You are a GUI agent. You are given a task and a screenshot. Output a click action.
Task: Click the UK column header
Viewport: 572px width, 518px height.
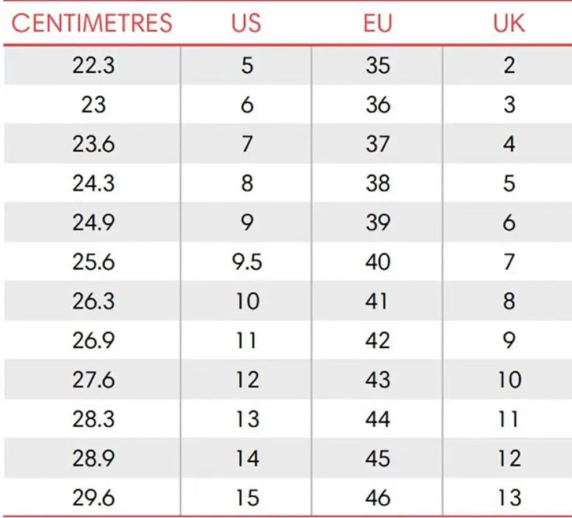tap(508, 24)
